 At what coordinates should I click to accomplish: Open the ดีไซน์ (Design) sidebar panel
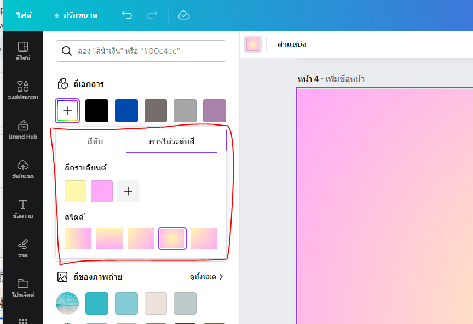pyautogui.click(x=23, y=51)
